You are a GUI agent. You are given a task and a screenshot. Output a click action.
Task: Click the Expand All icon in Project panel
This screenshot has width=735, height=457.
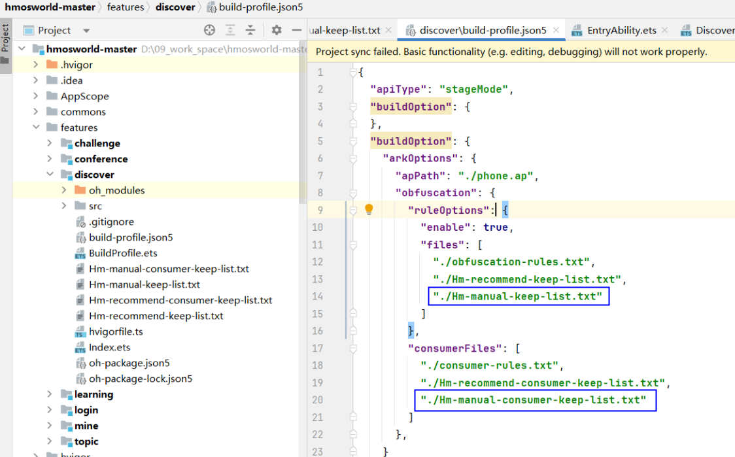point(230,30)
